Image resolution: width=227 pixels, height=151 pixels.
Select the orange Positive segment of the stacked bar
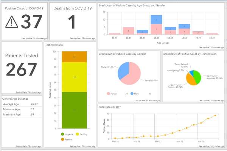coord(74,57)
